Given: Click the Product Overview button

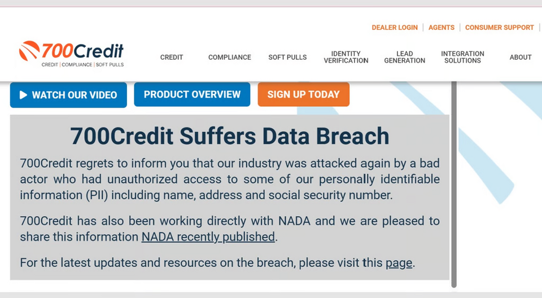Looking at the screenshot, I should pyautogui.click(x=192, y=94).
